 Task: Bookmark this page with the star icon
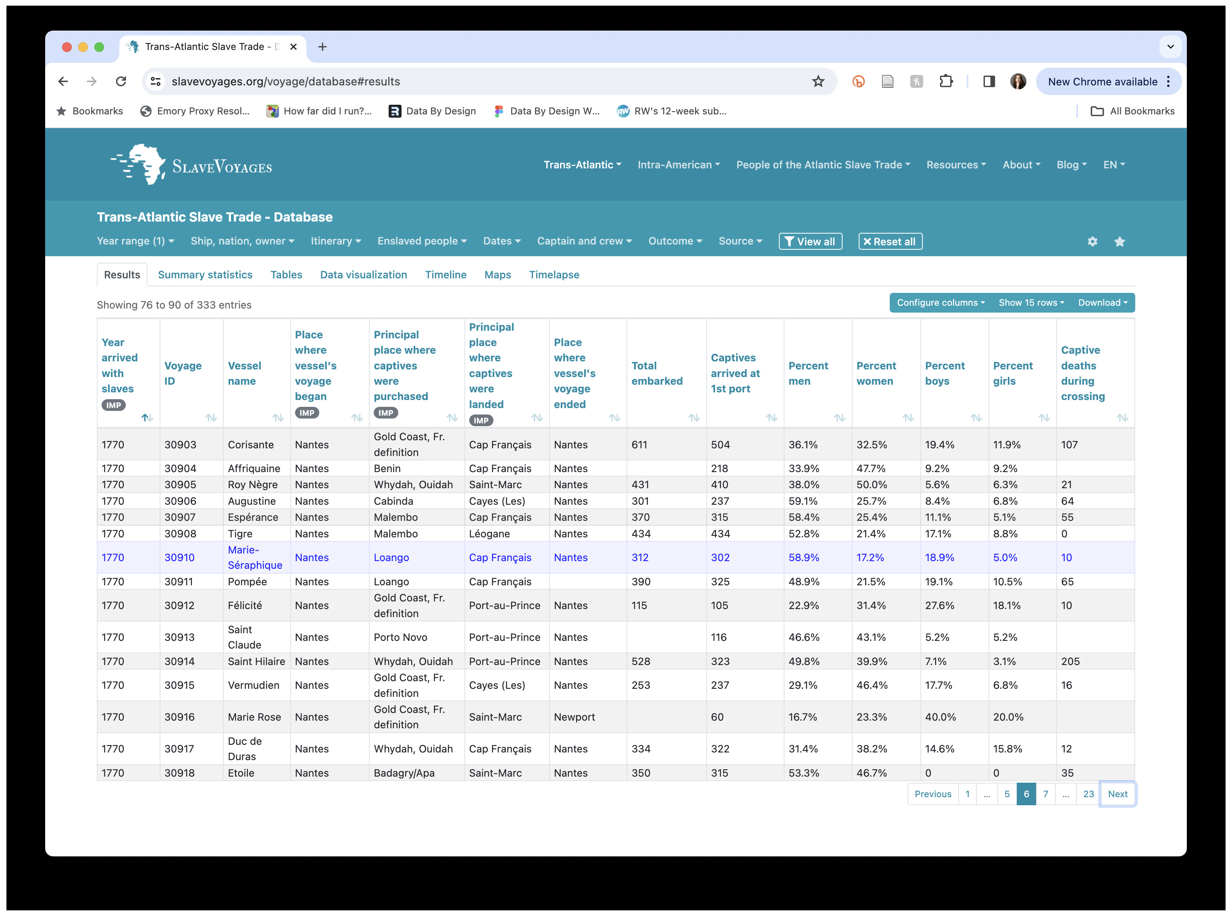click(818, 81)
